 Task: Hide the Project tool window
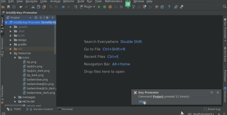[x=53, y=18]
